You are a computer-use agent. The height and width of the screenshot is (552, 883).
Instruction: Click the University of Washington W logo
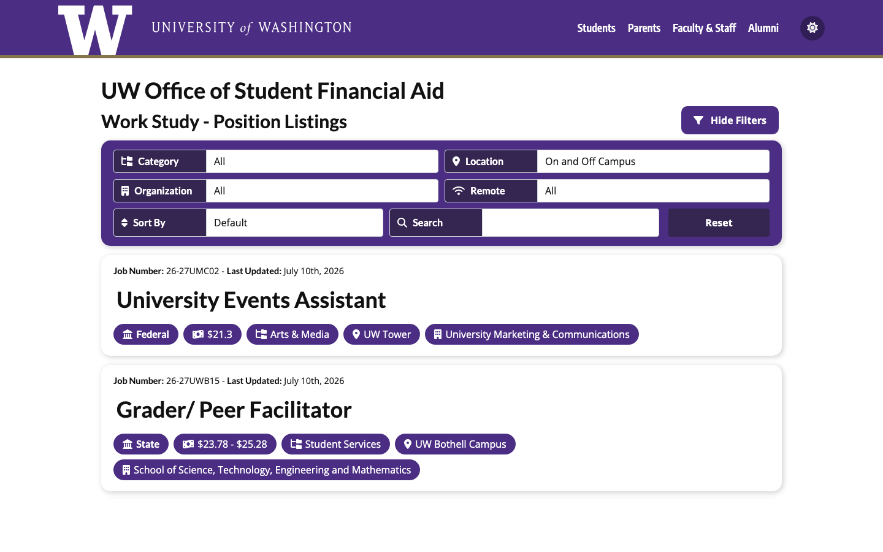(95, 29)
